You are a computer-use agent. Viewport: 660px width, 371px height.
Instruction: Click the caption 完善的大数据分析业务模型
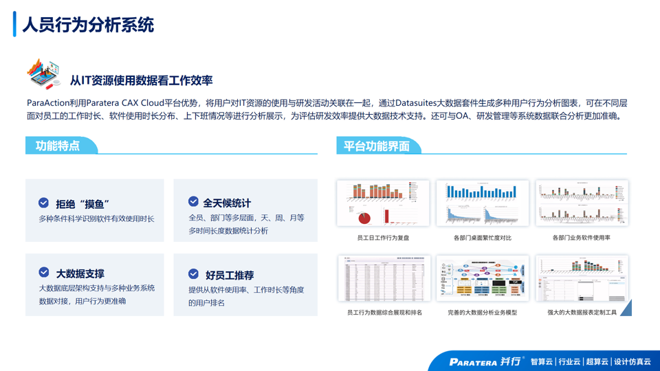[483, 313]
